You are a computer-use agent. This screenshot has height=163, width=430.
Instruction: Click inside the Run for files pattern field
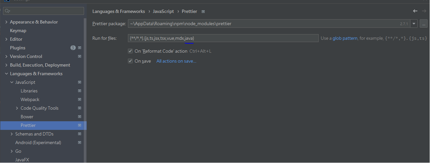point(223,38)
